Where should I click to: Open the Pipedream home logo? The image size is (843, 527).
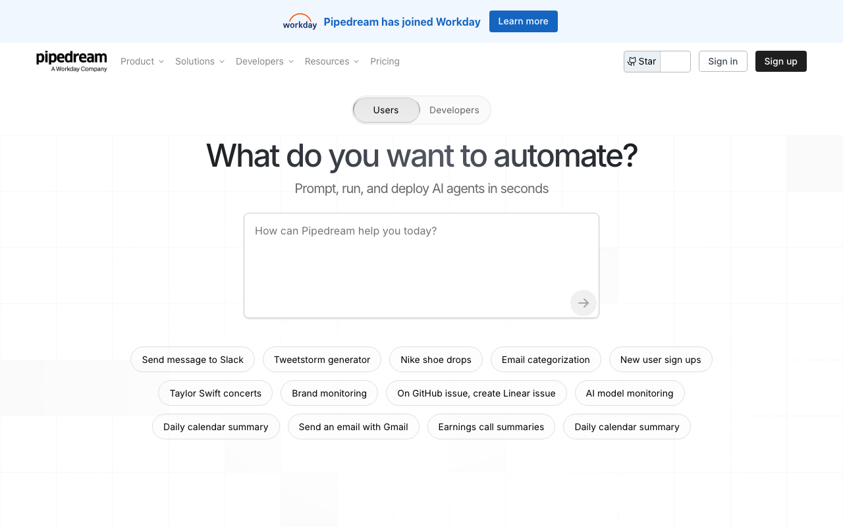coord(72,61)
